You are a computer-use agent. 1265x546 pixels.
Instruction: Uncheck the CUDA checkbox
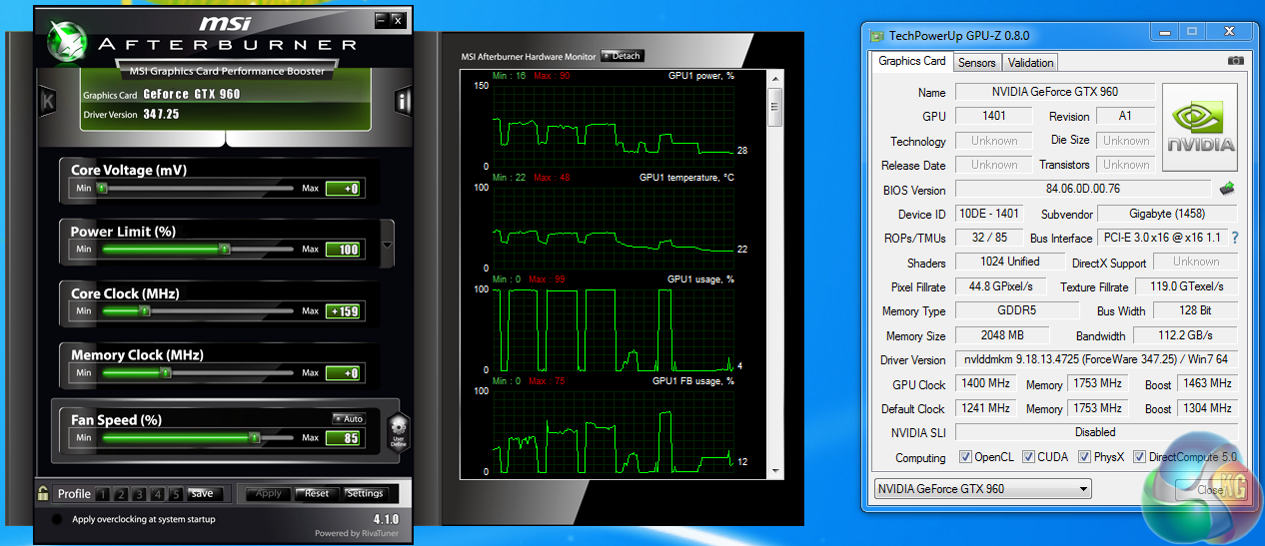pyautogui.click(x=1026, y=457)
